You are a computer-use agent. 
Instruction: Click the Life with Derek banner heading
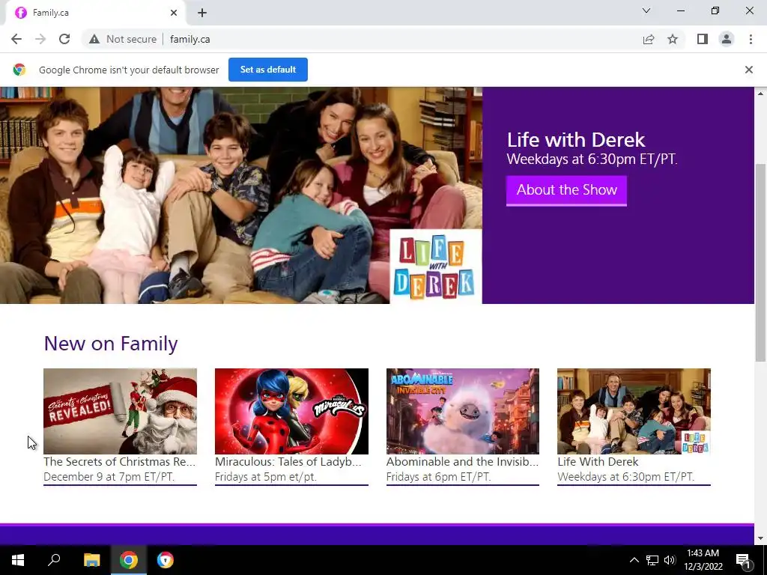[x=576, y=140]
